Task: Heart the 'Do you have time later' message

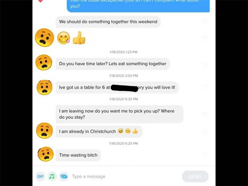Action: pyautogui.click(x=204, y=64)
